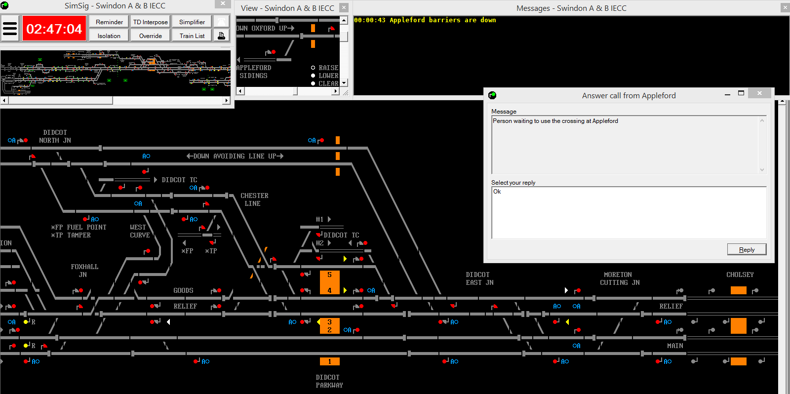
Task: Toggle AO auto button on Down Avoiding Line
Action: point(146,156)
